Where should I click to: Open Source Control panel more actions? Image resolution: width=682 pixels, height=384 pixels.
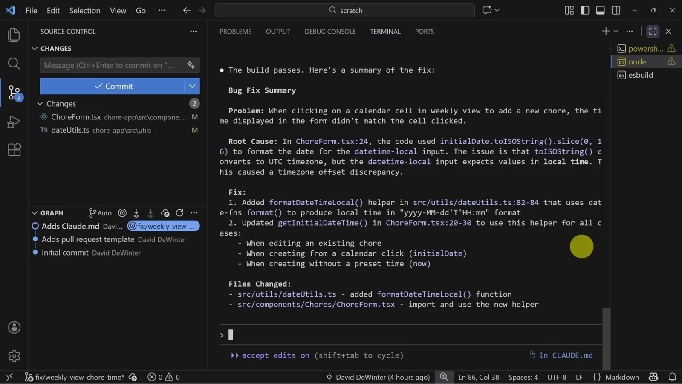[194, 31]
